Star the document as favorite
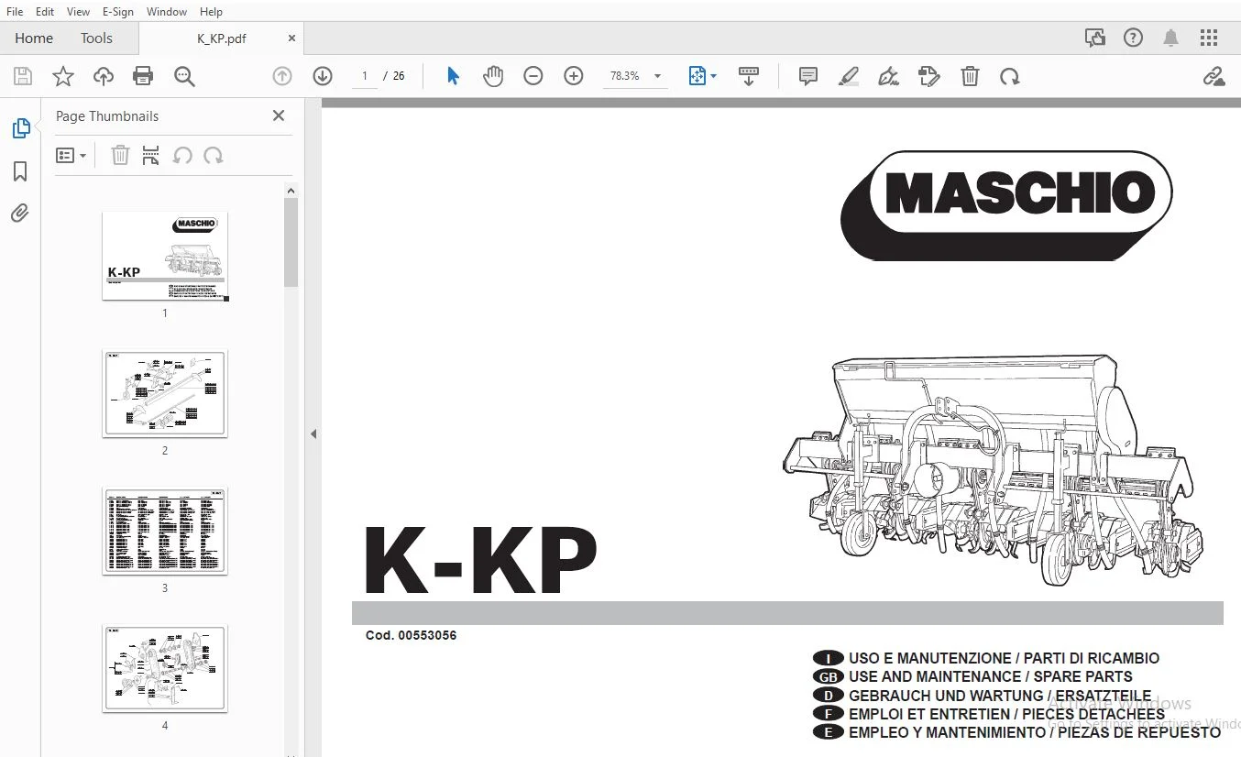Image resolution: width=1241 pixels, height=757 pixels. (x=62, y=76)
